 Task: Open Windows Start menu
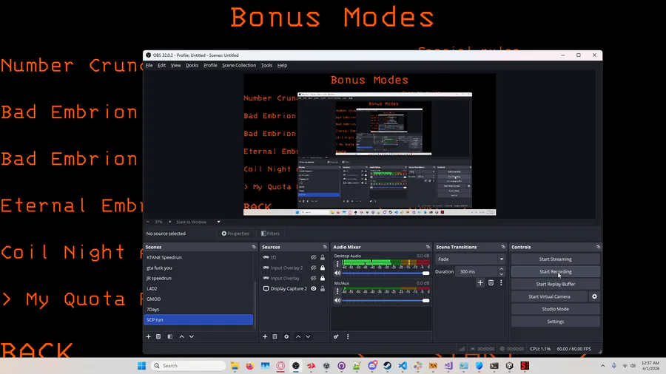142,366
